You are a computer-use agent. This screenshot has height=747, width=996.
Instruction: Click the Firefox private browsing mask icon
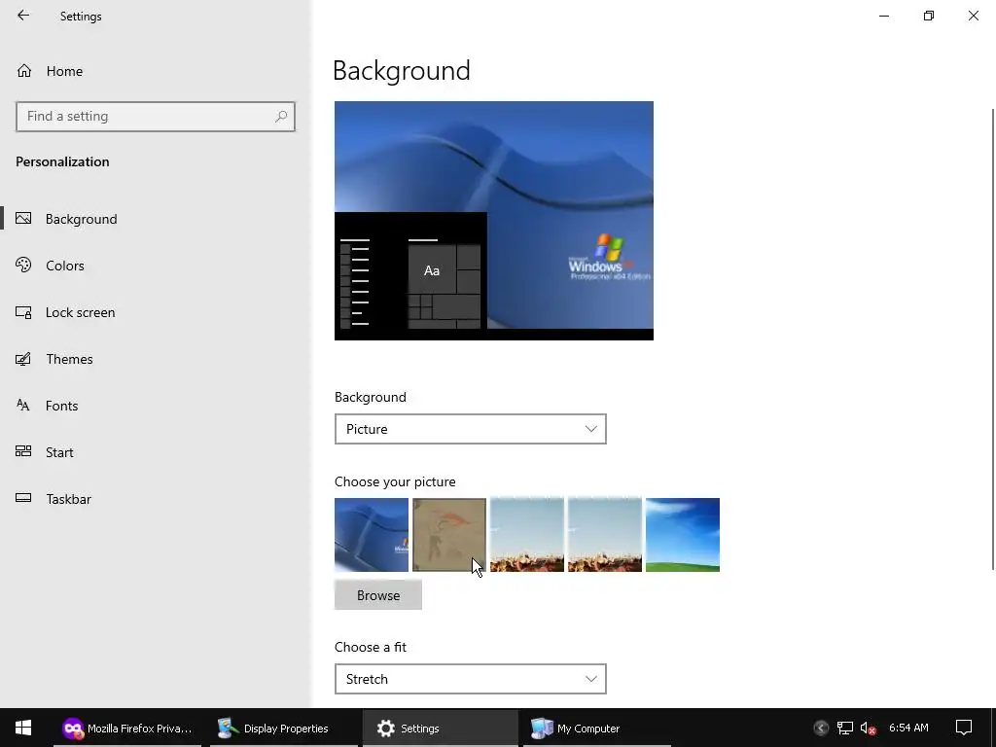pos(73,728)
